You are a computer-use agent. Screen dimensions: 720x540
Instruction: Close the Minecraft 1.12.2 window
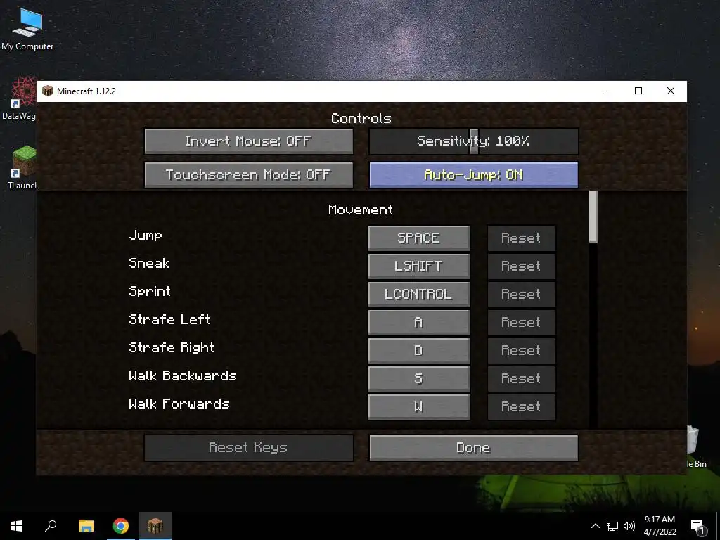[670, 91]
